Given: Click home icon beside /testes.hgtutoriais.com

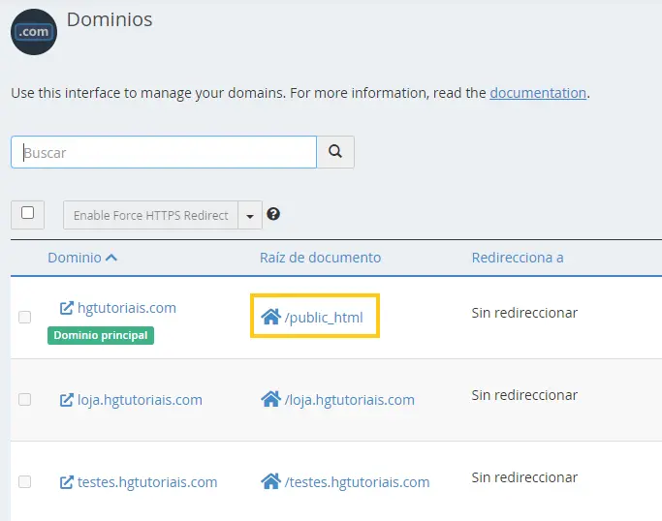Looking at the screenshot, I should click(x=270, y=481).
